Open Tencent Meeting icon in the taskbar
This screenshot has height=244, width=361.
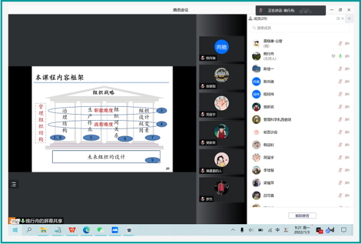[x=115, y=230]
